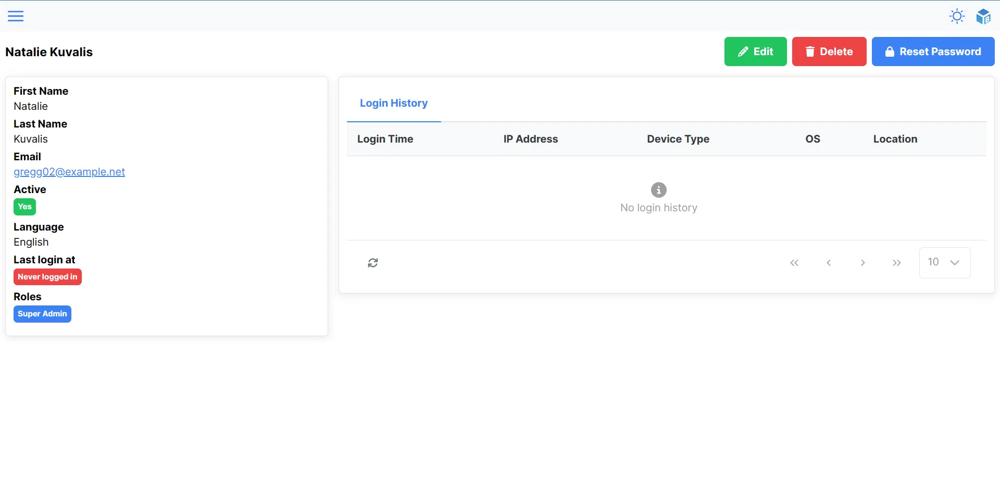Expand the rows-per-page chevron
The height and width of the screenshot is (485, 1000).
tap(954, 262)
